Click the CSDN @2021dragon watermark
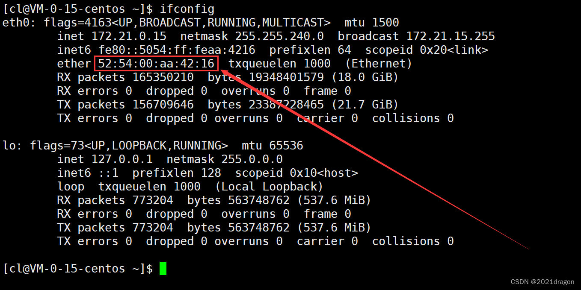Image resolution: width=581 pixels, height=290 pixels. coord(543,282)
